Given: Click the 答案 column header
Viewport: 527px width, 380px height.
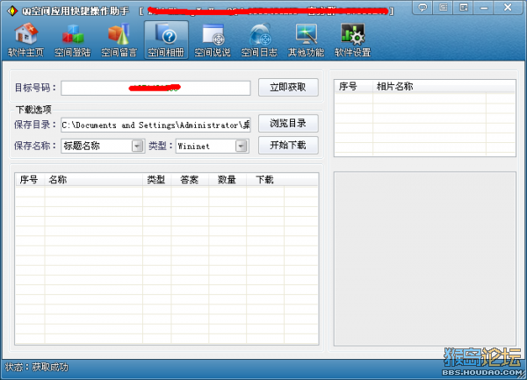Looking at the screenshot, I should [x=190, y=180].
